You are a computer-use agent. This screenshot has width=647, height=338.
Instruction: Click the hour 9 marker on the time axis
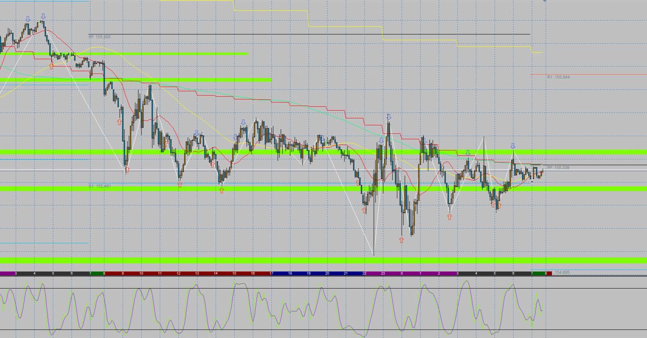pos(123,273)
